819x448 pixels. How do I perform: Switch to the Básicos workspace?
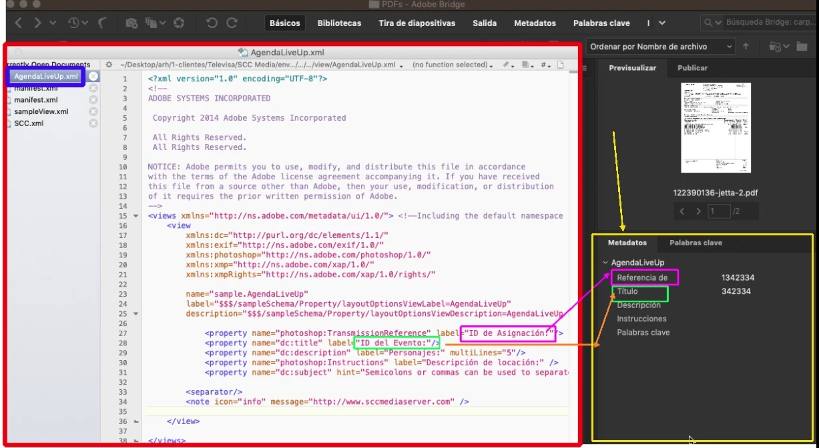click(285, 23)
